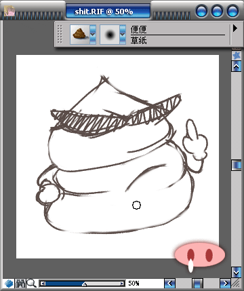Click the poop brush category icon
The height and width of the screenshot is (291, 244).
[80, 35]
